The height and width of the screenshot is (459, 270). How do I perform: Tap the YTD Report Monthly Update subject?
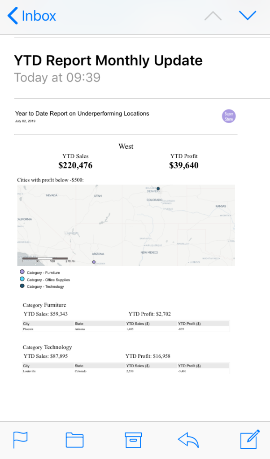coord(108,60)
